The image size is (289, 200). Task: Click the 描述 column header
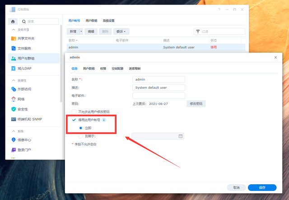tap(185, 40)
